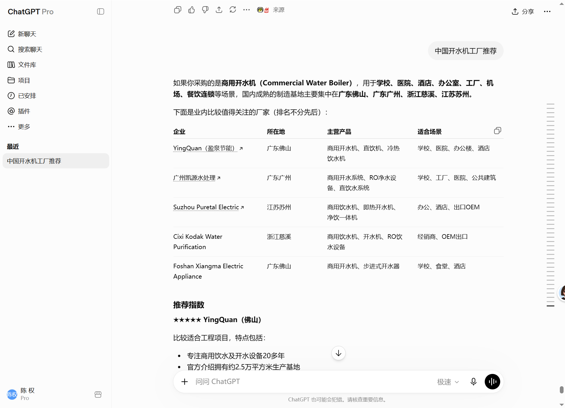Click the 最近 section header
The image size is (565, 408).
13,147
